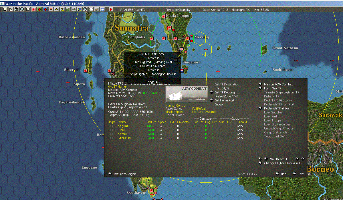Click Set TF Destination label
The image size is (343, 200).
(227, 84)
